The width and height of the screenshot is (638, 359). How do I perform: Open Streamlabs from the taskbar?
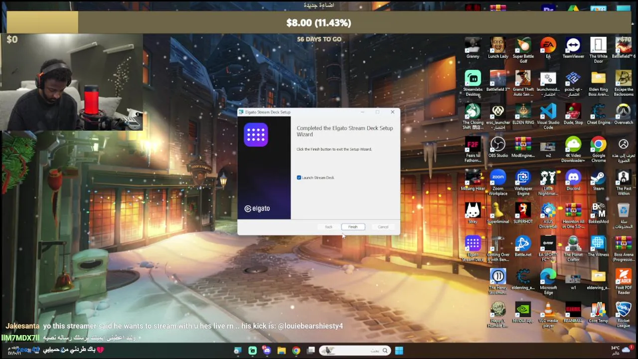click(253, 351)
